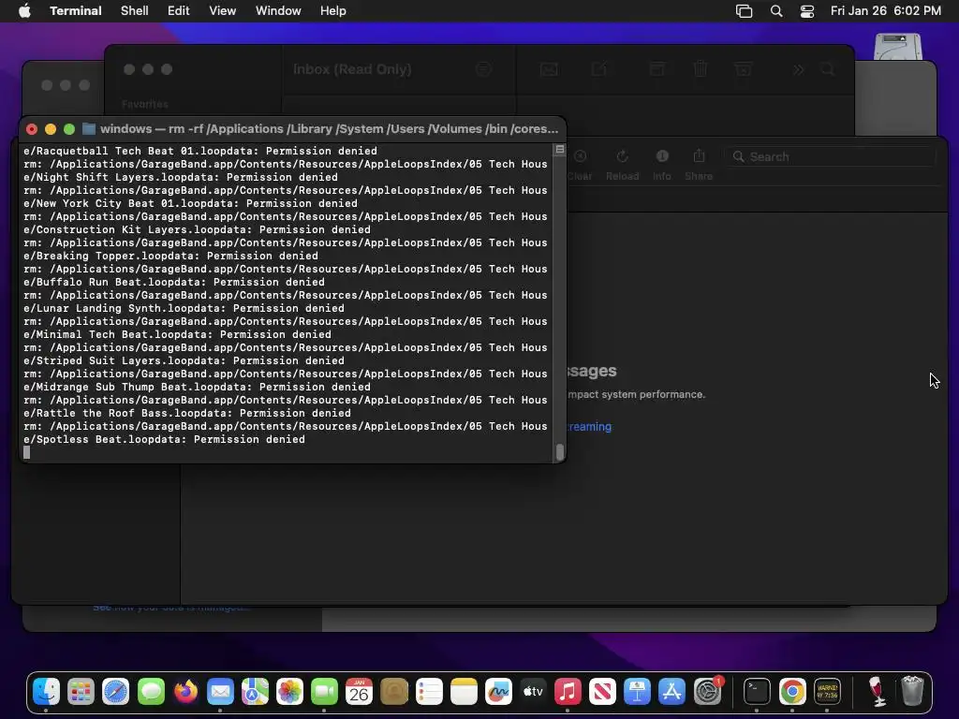Click the Stage Manager windows icon in the menu bar
The image size is (959, 719).
(x=744, y=11)
